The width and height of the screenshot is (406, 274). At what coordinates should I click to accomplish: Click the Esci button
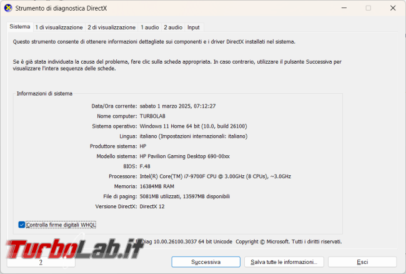click(362, 262)
